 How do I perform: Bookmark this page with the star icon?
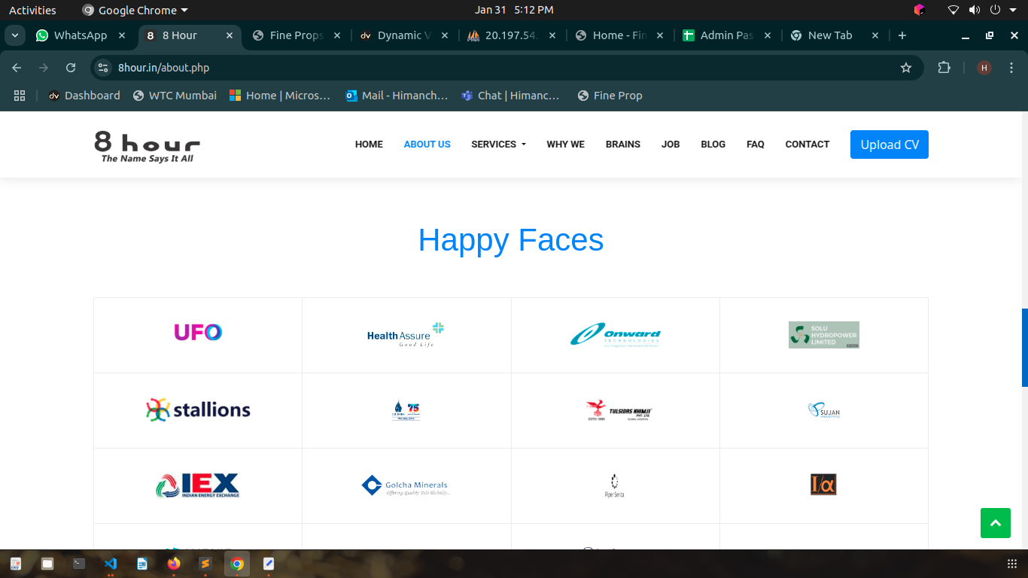906,68
